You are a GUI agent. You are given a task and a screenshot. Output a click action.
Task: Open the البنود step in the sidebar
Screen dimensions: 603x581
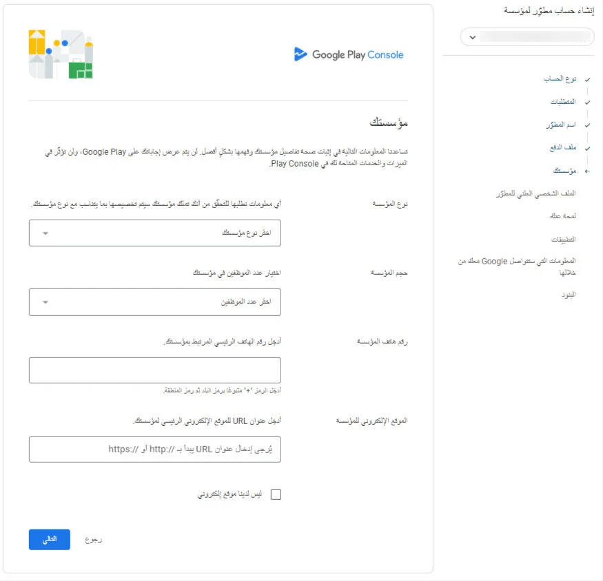coord(568,295)
